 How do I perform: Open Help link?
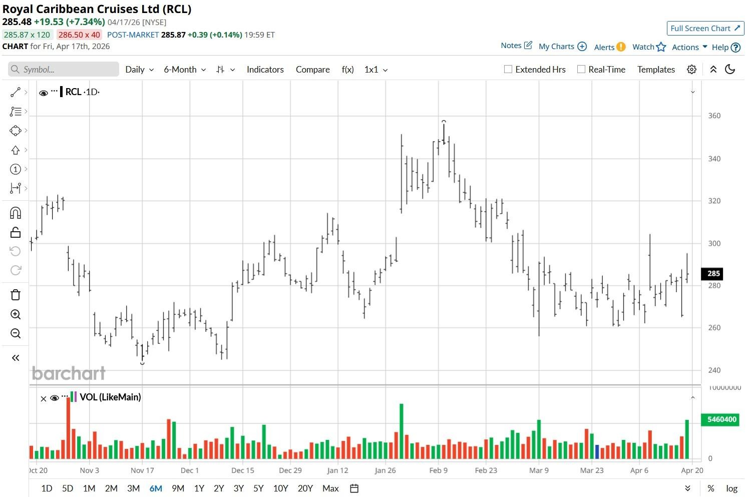pyautogui.click(x=726, y=47)
